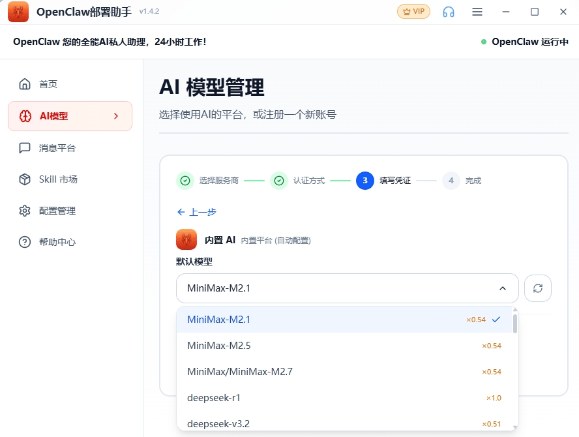Viewport: 579px width, 437px height.
Task: Minimize the OpenClaw window
Action: pyautogui.click(x=506, y=12)
